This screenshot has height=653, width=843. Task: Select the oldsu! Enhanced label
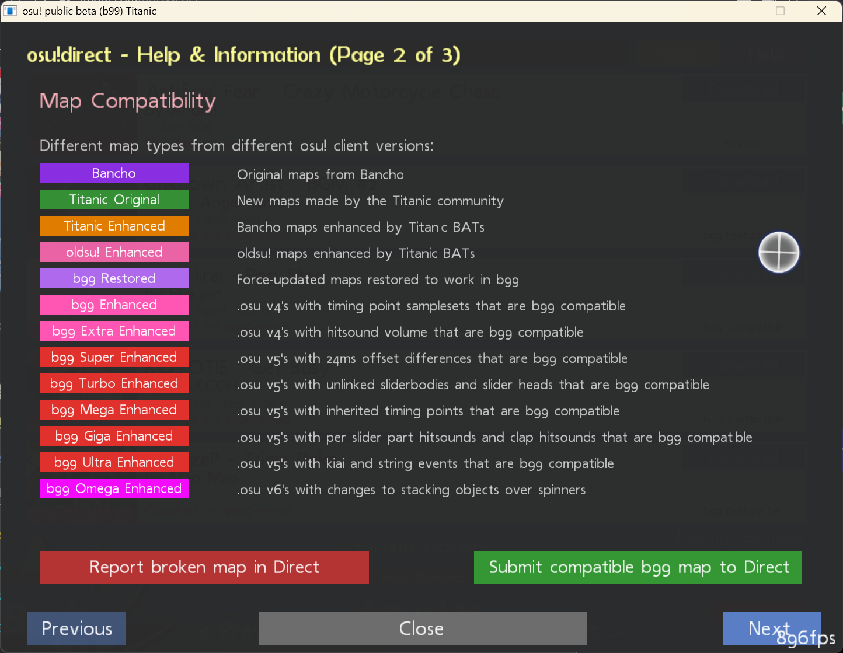click(x=114, y=252)
